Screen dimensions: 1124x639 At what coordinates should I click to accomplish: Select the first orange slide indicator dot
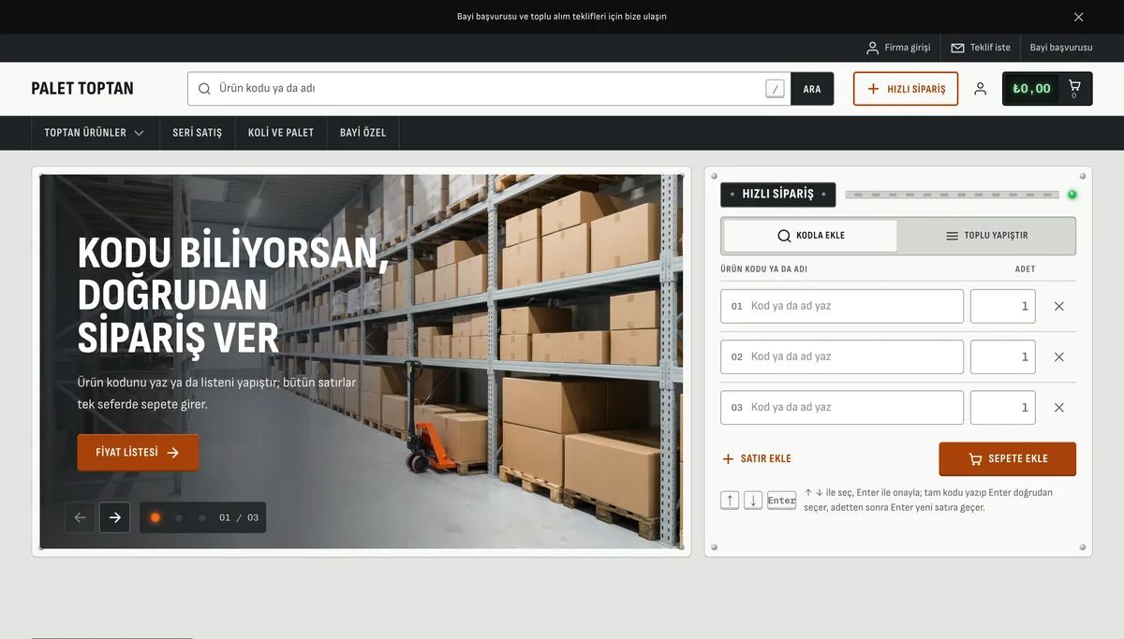pos(155,517)
